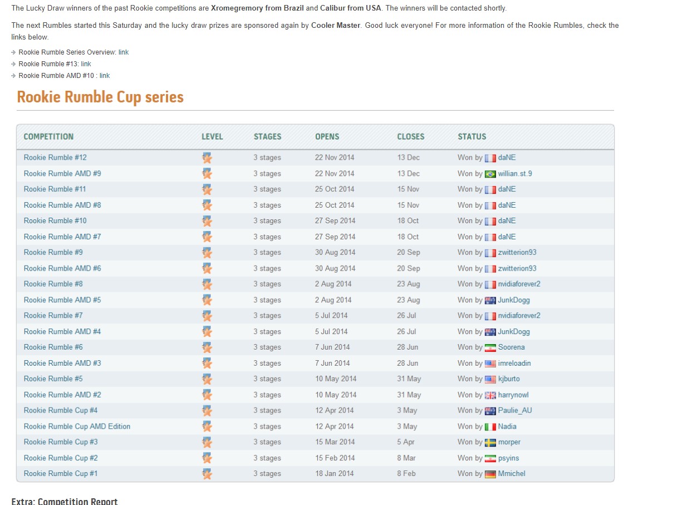The width and height of the screenshot is (677, 505).
Task: Open Rookie Rumble AMD #9 competition
Action: 62,173
